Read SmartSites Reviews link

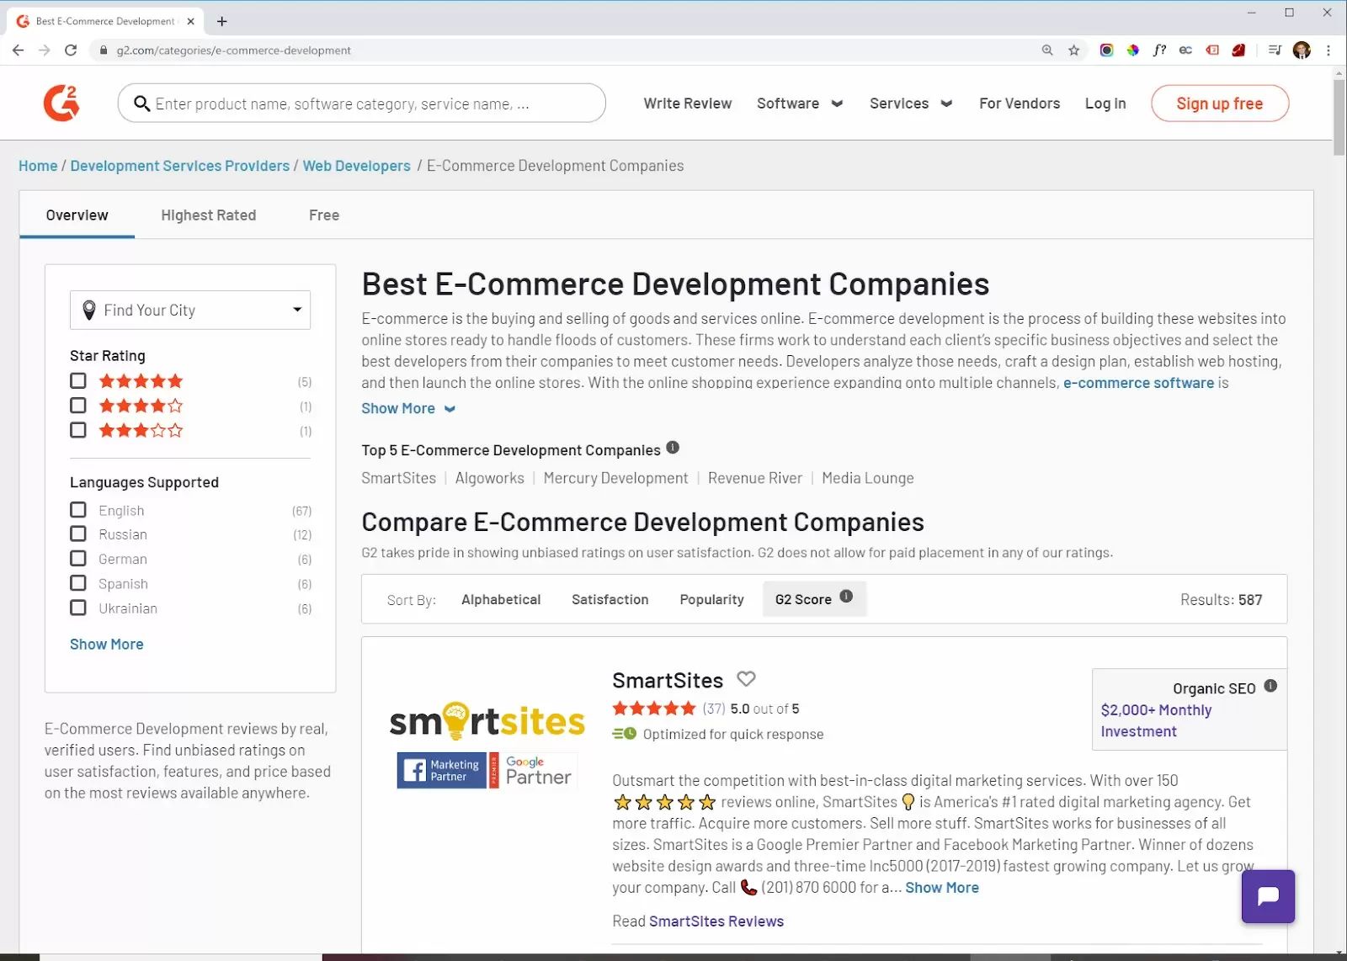click(716, 921)
